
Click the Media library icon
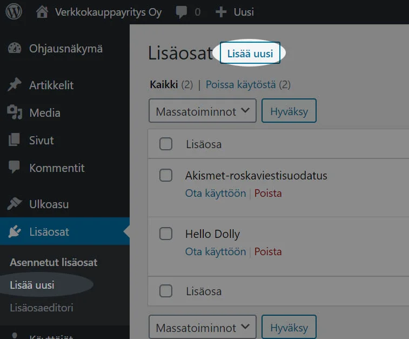15,112
